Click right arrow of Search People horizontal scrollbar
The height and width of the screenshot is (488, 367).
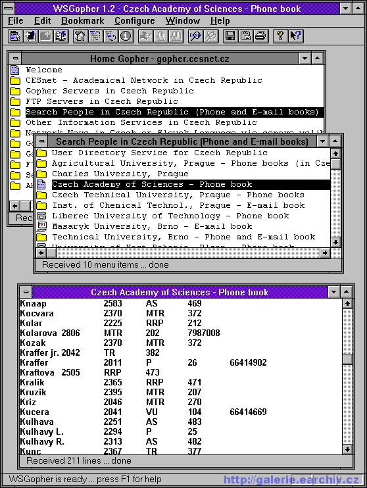(x=325, y=253)
